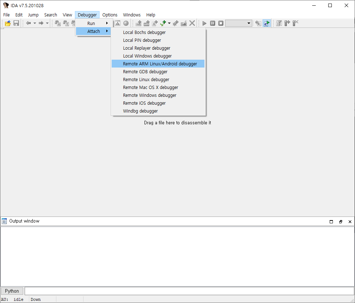Open the View menu
The height and width of the screenshot is (303, 355).
tap(67, 15)
